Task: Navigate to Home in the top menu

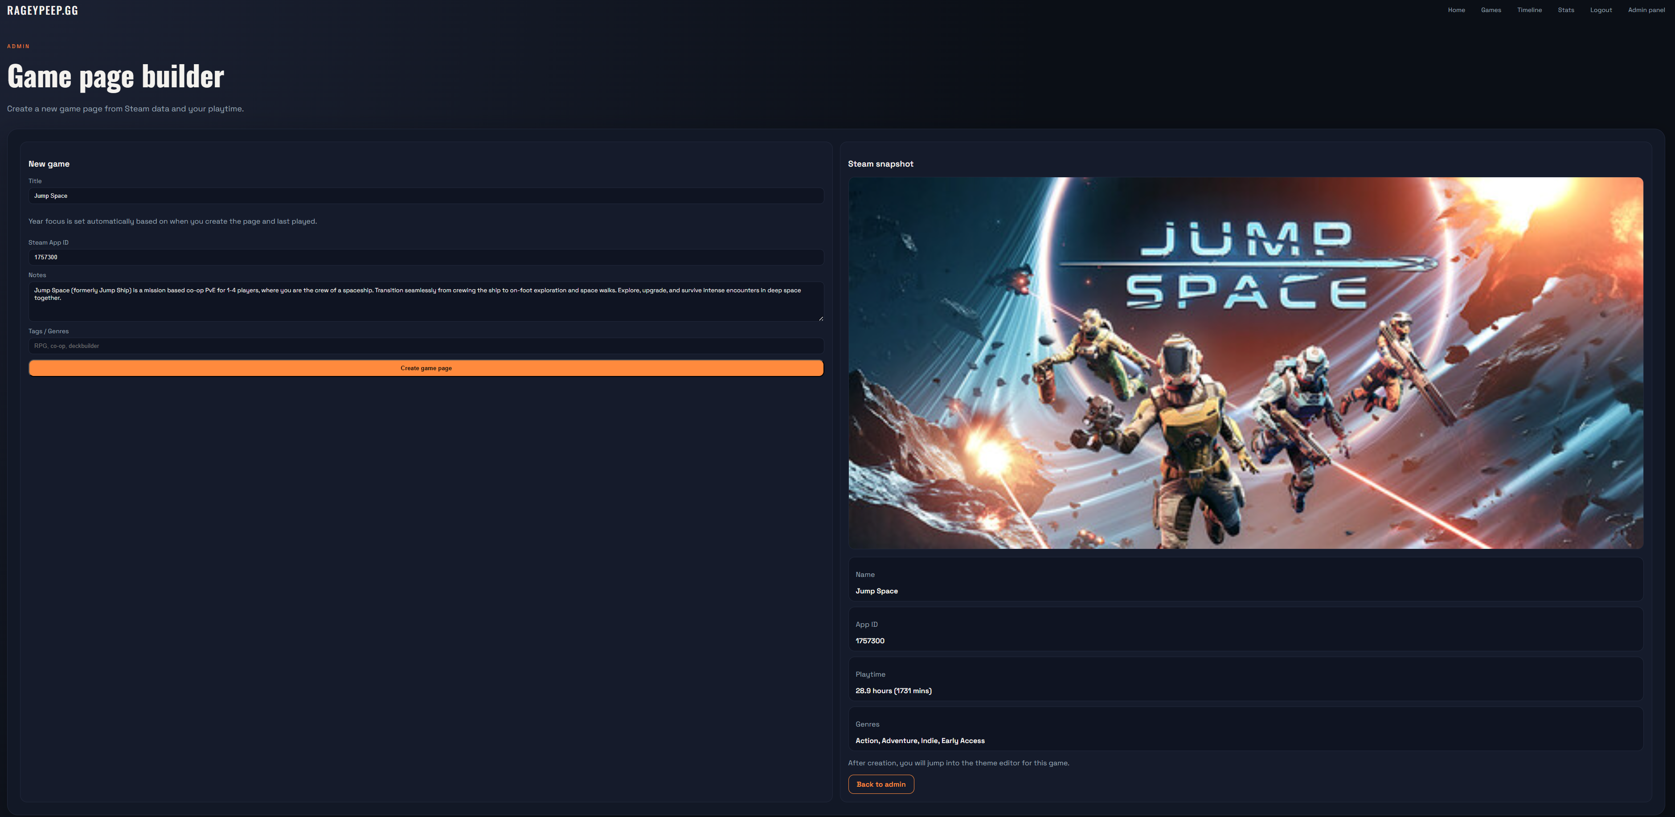Action: [x=1456, y=10]
